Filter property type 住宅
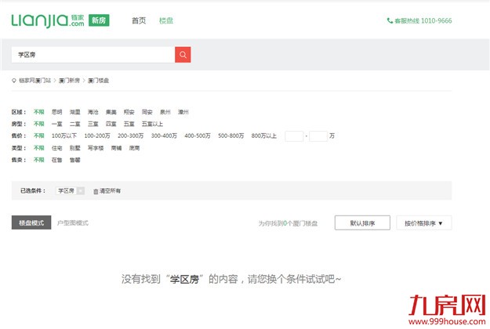The height and width of the screenshot is (329, 490). [57, 148]
